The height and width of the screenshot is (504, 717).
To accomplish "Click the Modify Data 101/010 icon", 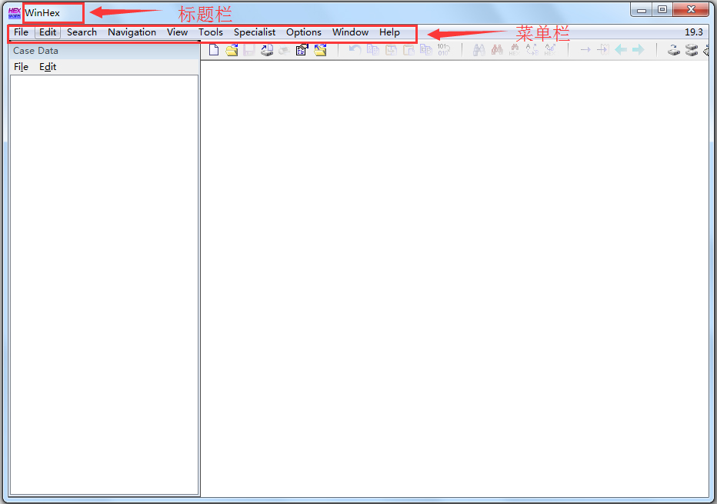I will (444, 50).
